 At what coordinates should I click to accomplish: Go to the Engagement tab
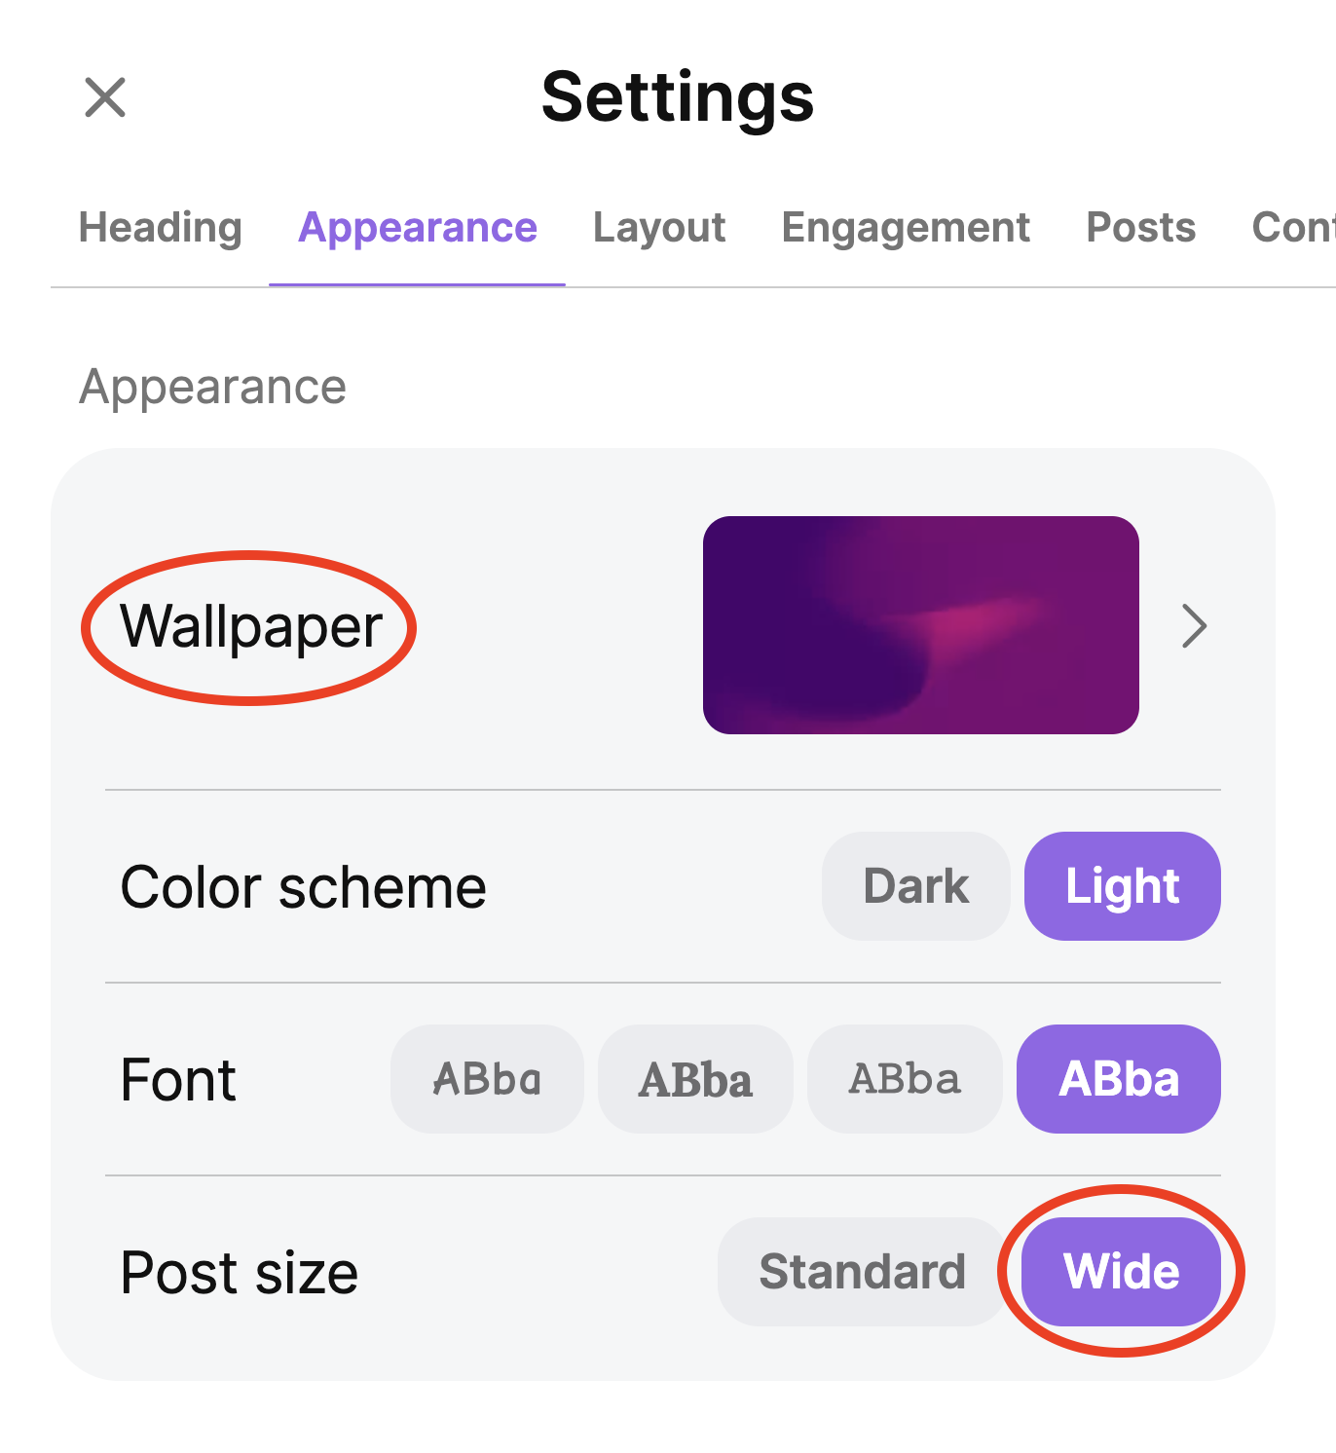906,228
